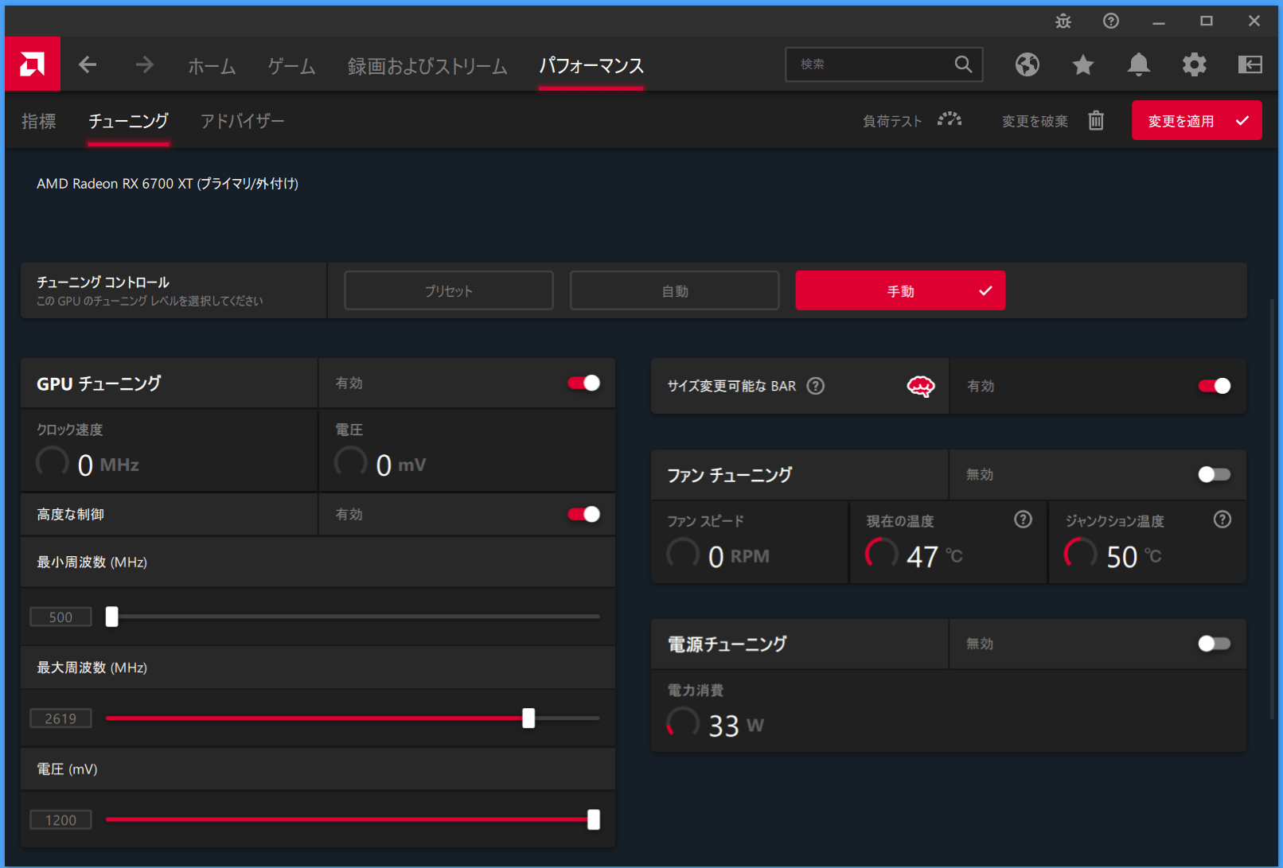Viewport: 1283px width, 868px height.
Task: Click the maximum frequency value box 2619
Action: coord(60,718)
